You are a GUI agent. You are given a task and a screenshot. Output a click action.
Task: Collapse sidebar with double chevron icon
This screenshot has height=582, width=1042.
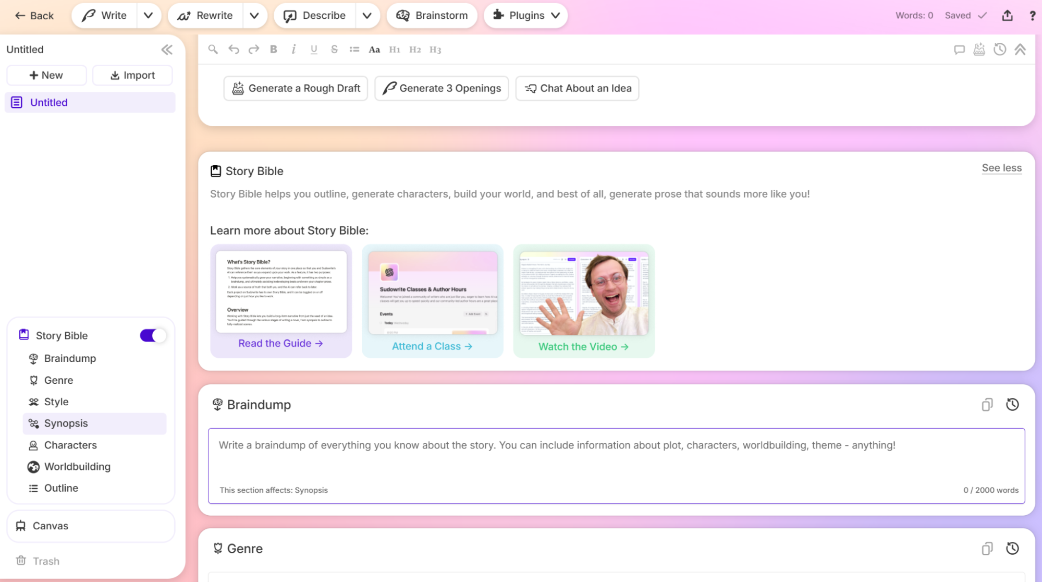[x=167, y=50]
